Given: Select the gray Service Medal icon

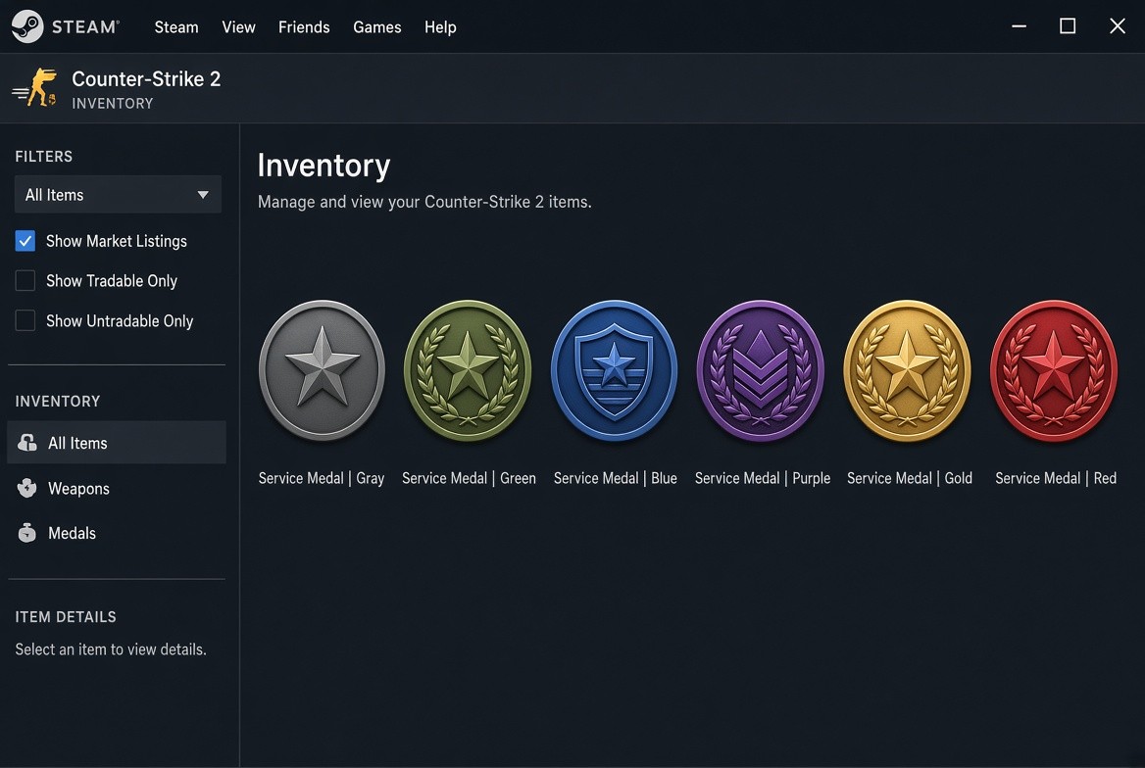Looking at the screenshot, I should [322, 371].
